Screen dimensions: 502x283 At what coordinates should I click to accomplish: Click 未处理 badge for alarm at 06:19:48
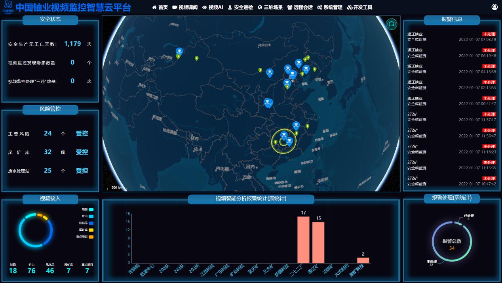click(x=489, y=50)
